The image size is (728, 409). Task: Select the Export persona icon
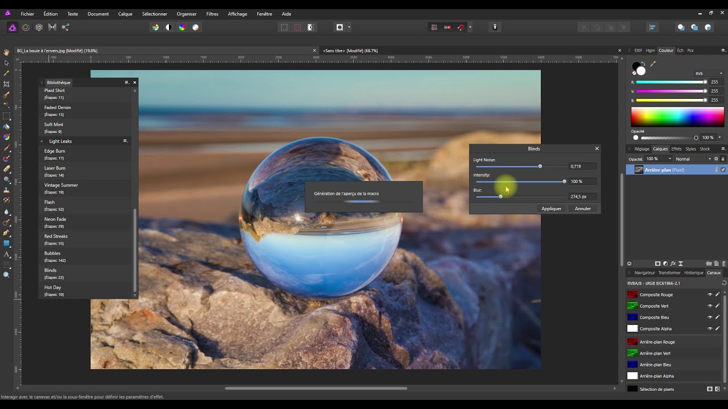pyautogui.click(x=65, y=27)
